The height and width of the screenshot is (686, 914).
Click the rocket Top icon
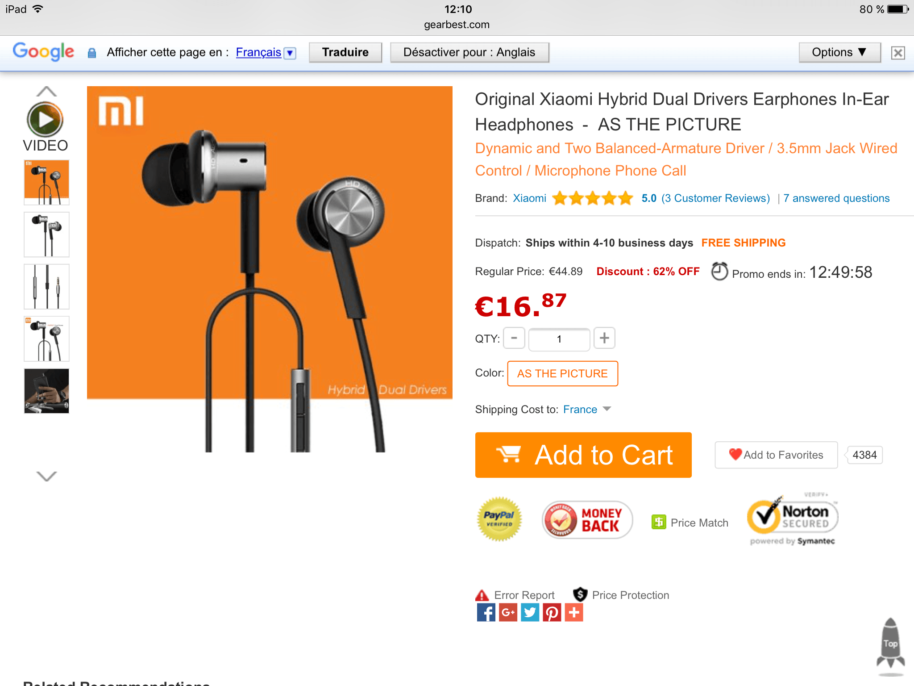890,643
